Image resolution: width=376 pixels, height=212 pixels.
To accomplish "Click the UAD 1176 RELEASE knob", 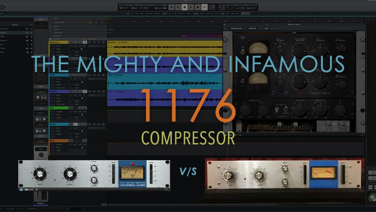I will [x=94, y=180].
